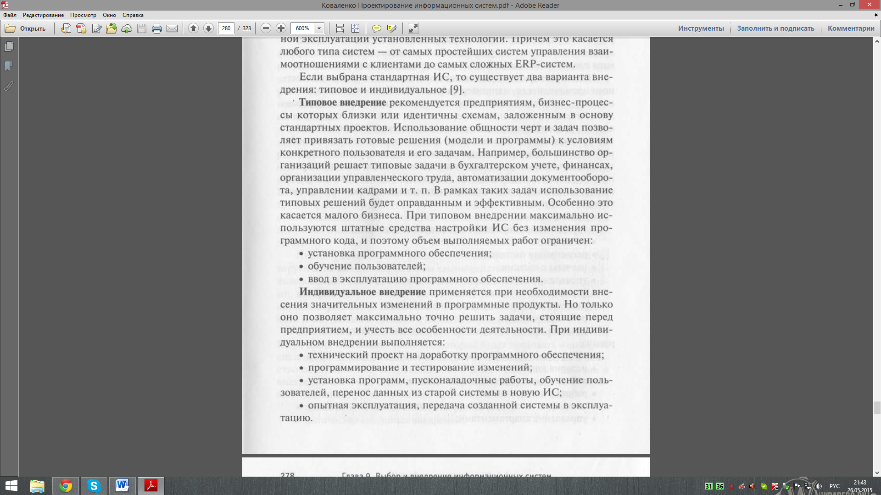Zoom in with the plus button
Image resolution: width=881 pixels, height=495 pixels.
pos(281,28)
